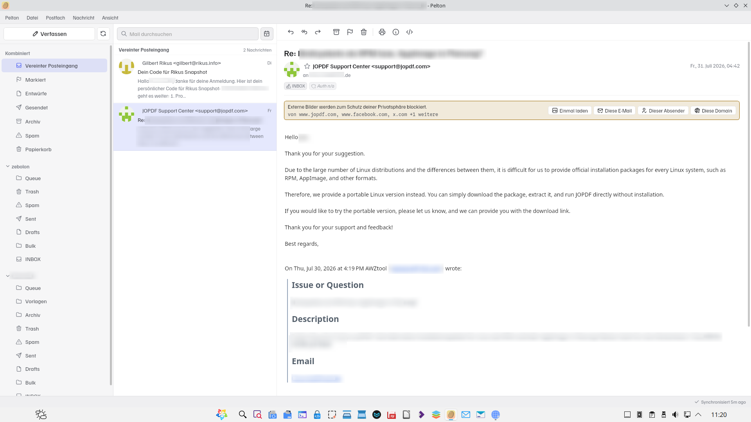Collapse the blurred account below zebolon
Screen dimensions: 751x422
(8, 276)
